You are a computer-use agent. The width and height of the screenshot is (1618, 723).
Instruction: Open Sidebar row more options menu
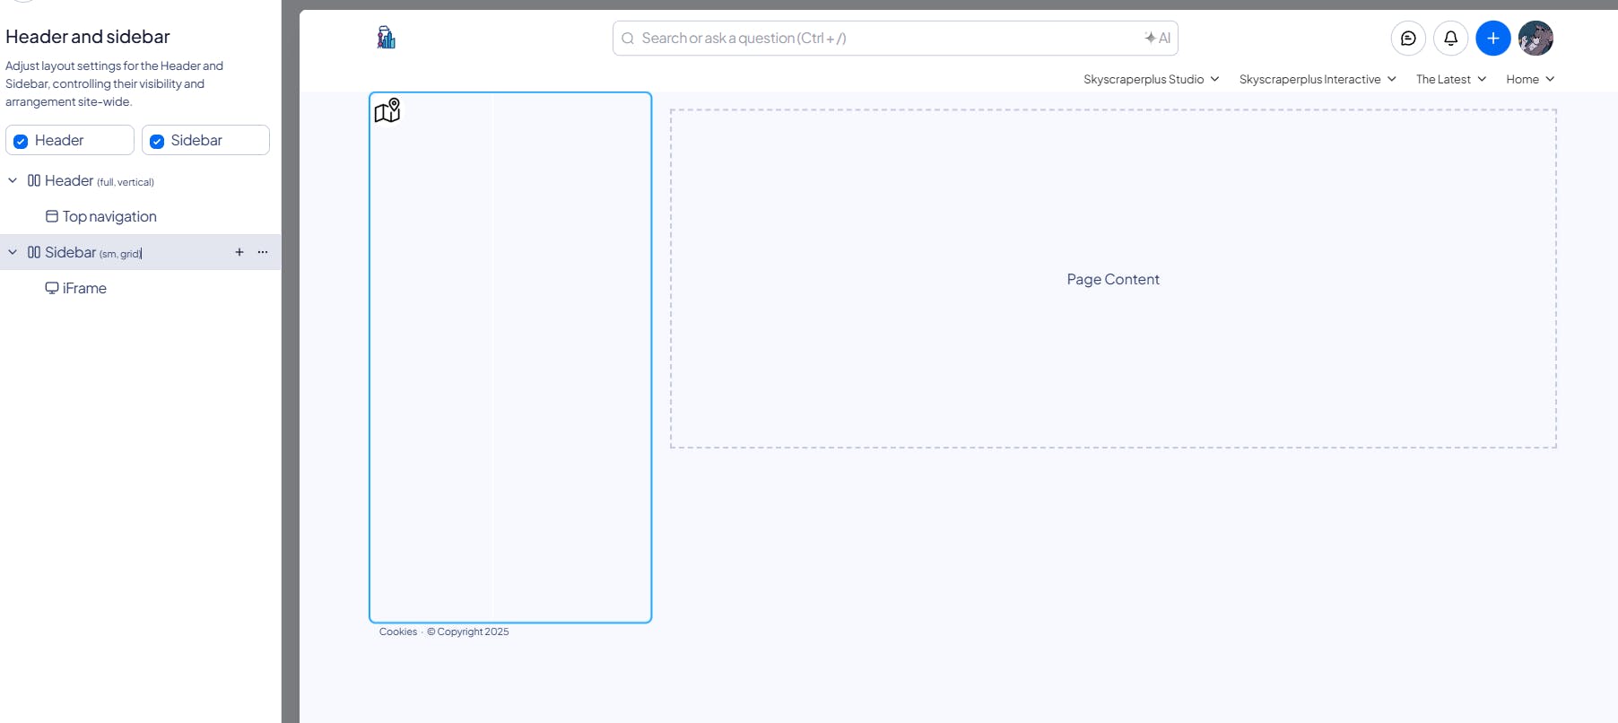[263, 252]
